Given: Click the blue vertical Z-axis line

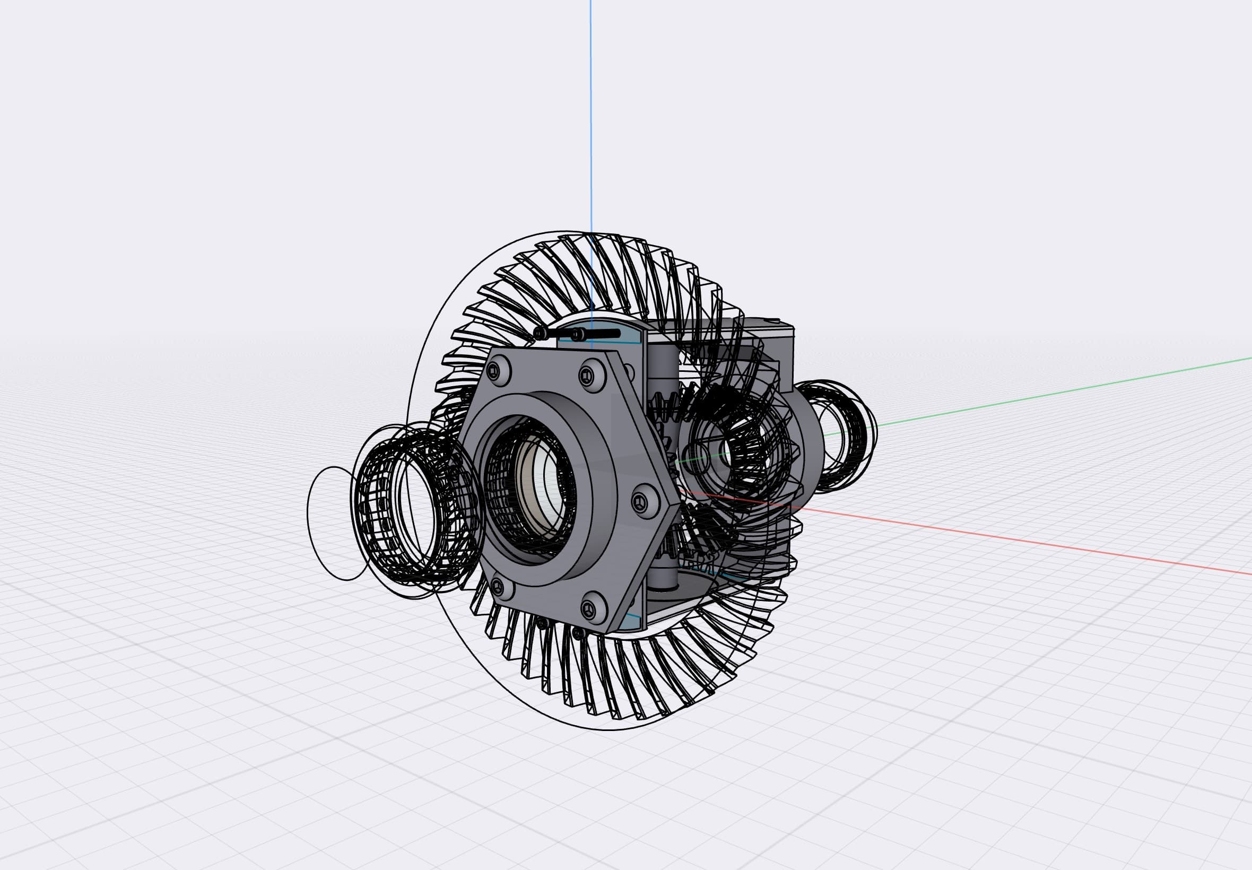Looking at the screenshot, I should [x=590, y=109].
